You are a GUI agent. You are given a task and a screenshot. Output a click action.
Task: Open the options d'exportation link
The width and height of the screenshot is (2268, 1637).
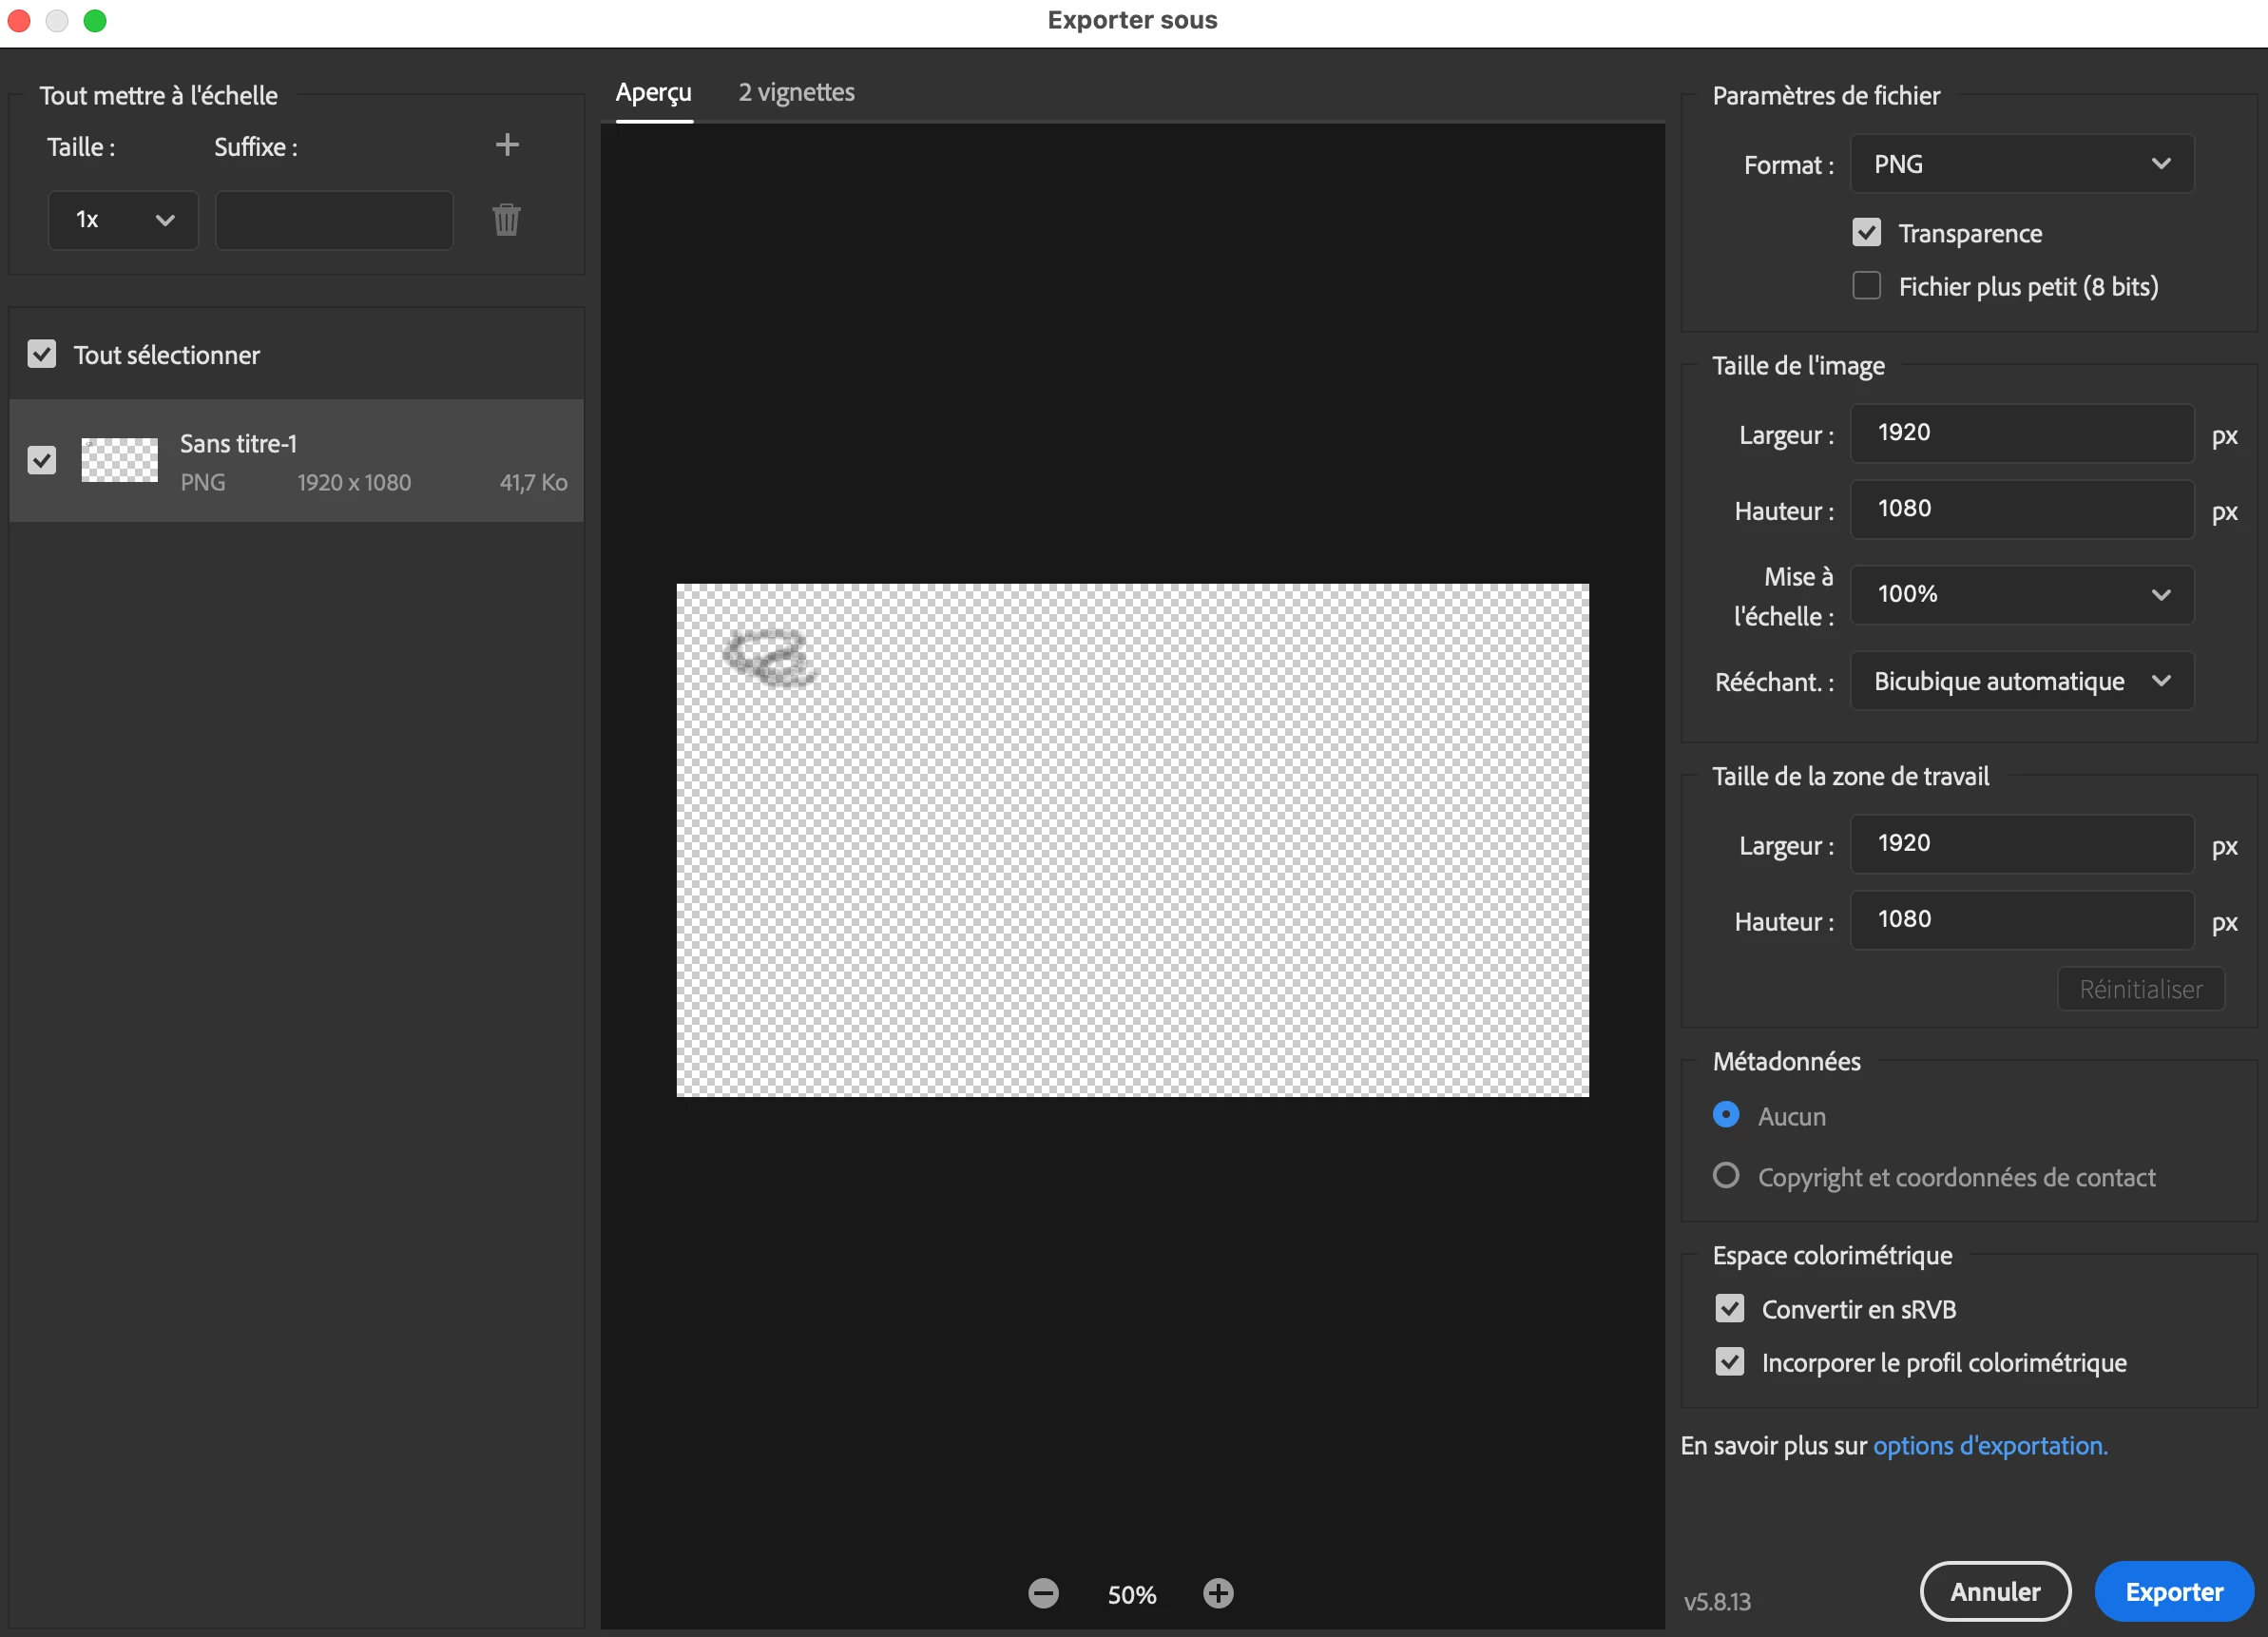tap(1989, 1445)
